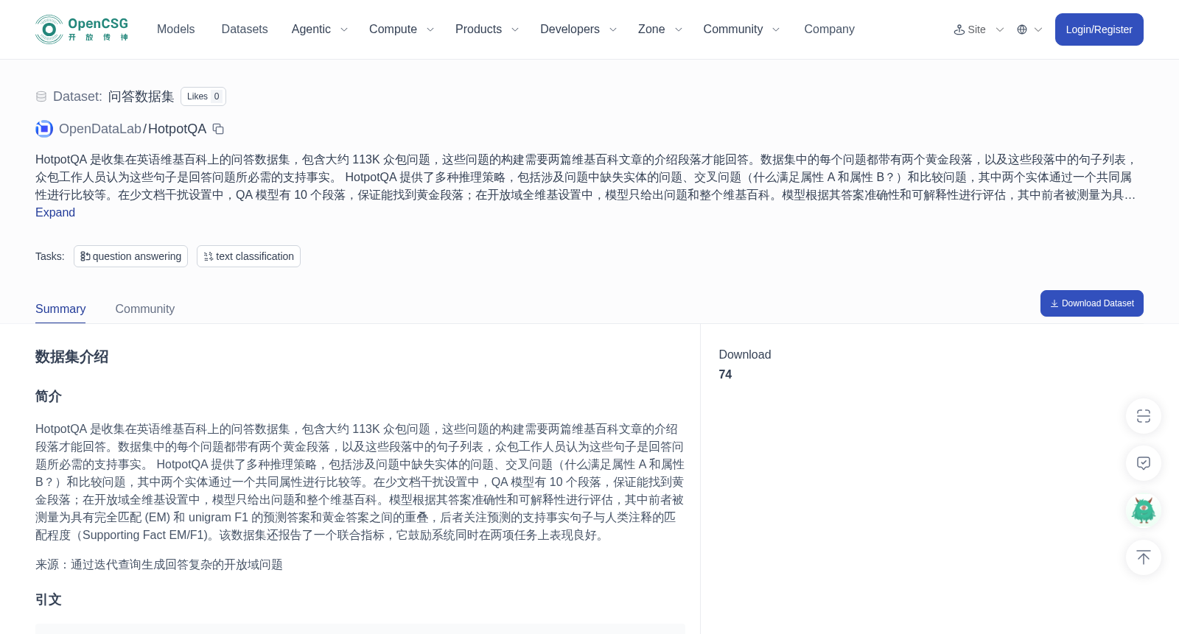
Task: Click the scan floating icon
Action: coord(1144,416)
